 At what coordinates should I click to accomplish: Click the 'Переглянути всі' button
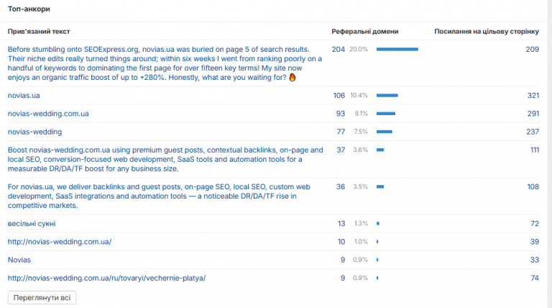click(x=42, y=298)
